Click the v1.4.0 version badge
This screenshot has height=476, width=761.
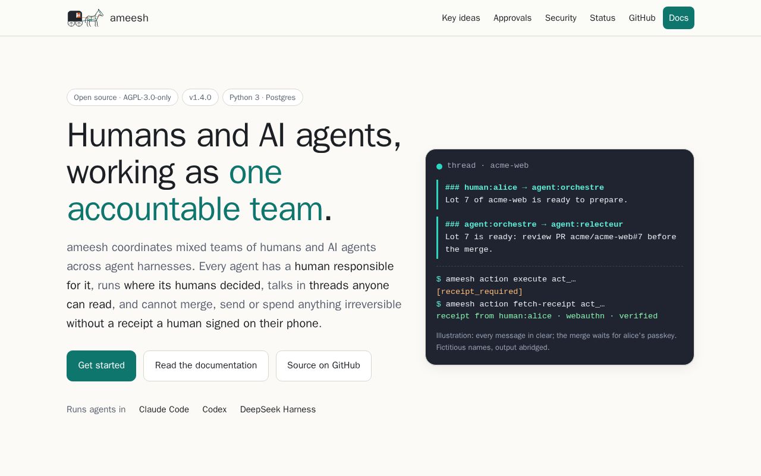pos(200,98)
